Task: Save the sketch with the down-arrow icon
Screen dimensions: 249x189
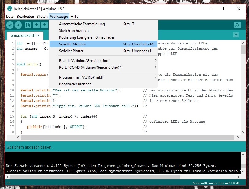Action: click(x=45, y=25)
